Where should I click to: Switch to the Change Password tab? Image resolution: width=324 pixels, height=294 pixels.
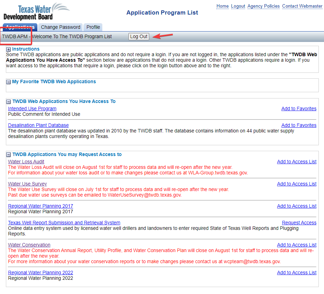61,27
